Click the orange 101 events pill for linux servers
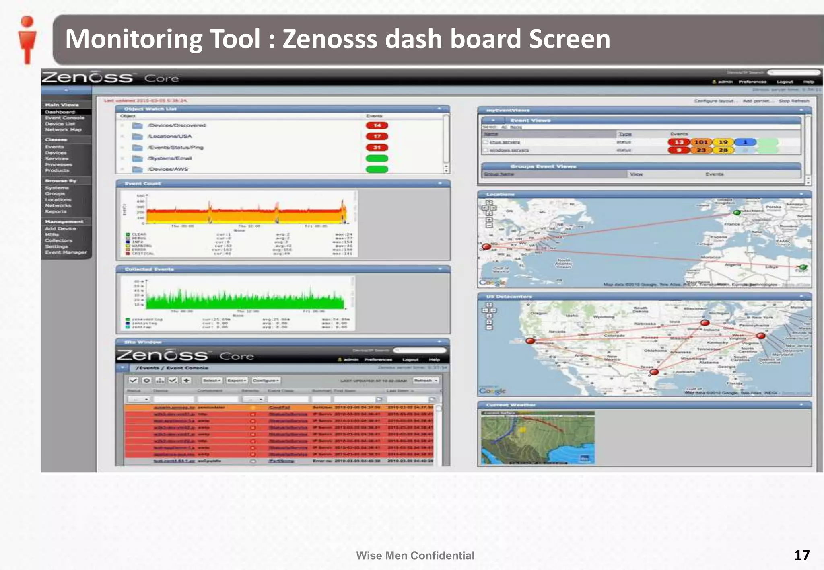This screenshot has height=570, width=824. [x=701, y=142]
